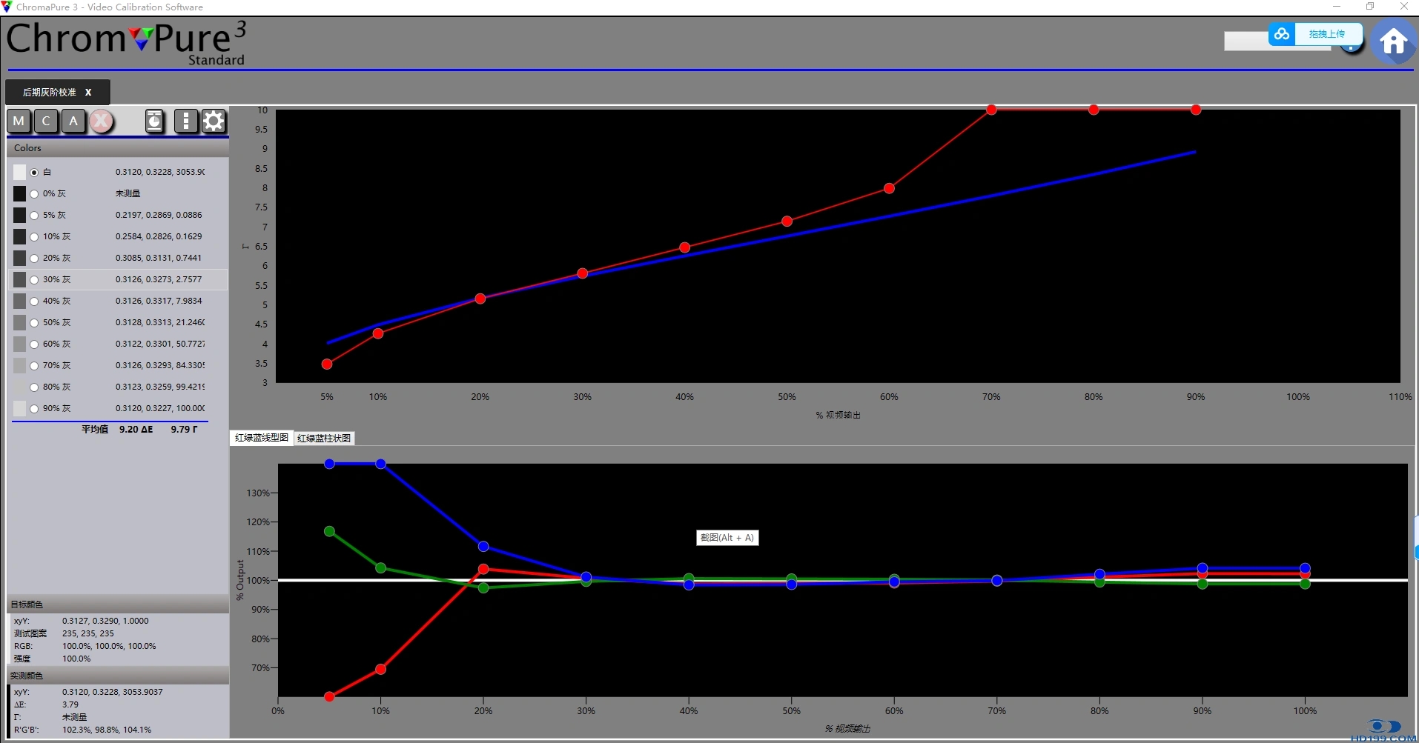The width and height of the screenshot is (1419, 743).
Task: Click the green RGB point at 5%
Action: tap(329, 531)
